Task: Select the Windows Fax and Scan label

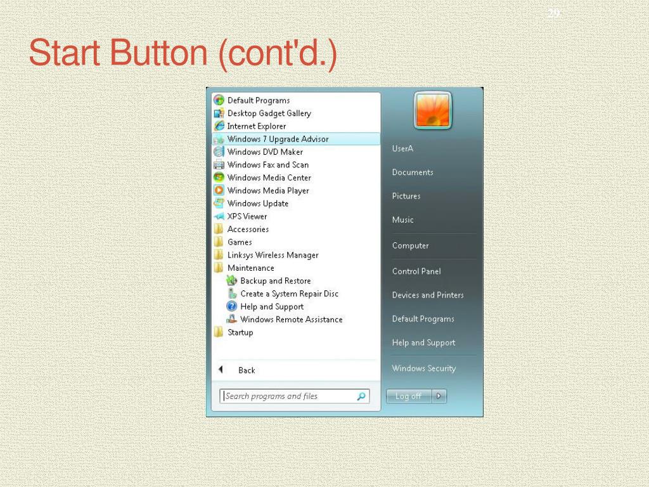Action: [x=268, y=165]
